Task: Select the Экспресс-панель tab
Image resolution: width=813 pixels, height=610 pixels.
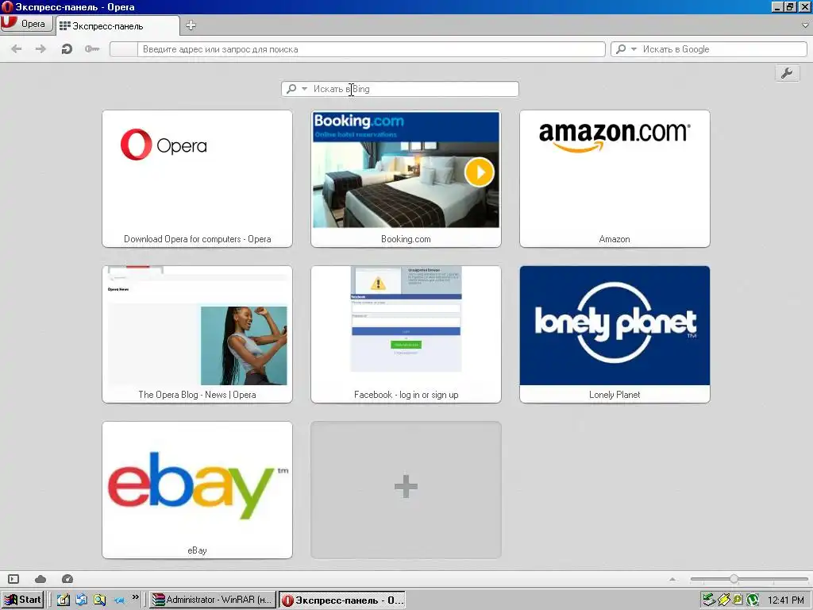Action: pyautogui.click(x=118, y=26)
